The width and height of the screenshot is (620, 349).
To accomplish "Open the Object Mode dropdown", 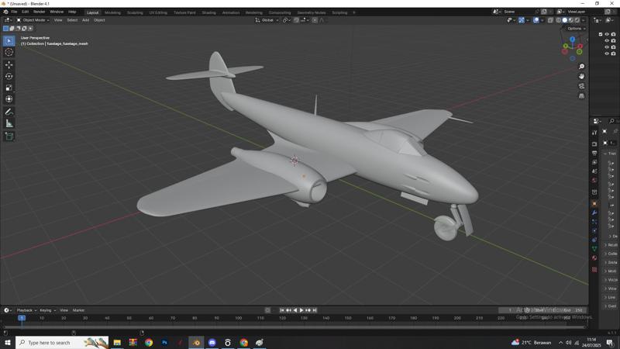I will 33,20.
